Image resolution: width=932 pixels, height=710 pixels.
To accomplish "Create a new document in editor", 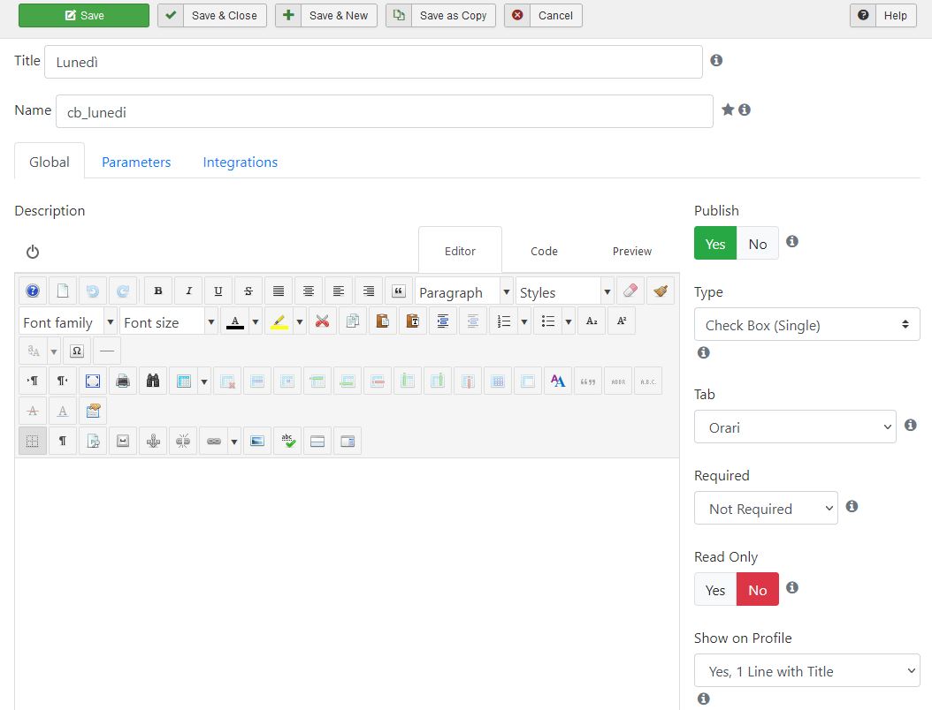I will pyautogui.click(x=63, y=291).
